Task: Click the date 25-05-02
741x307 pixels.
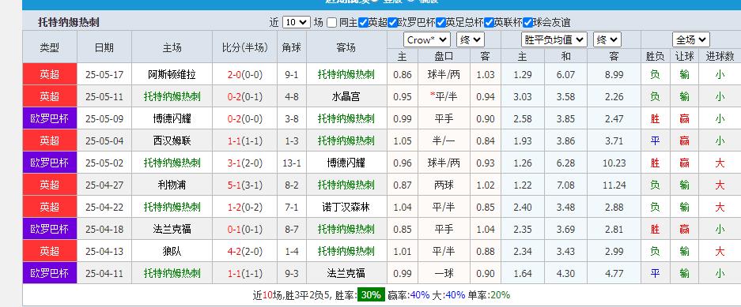Action: [x=104, y=163]
